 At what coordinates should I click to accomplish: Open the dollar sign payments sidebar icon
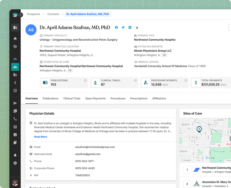point(15,83)
